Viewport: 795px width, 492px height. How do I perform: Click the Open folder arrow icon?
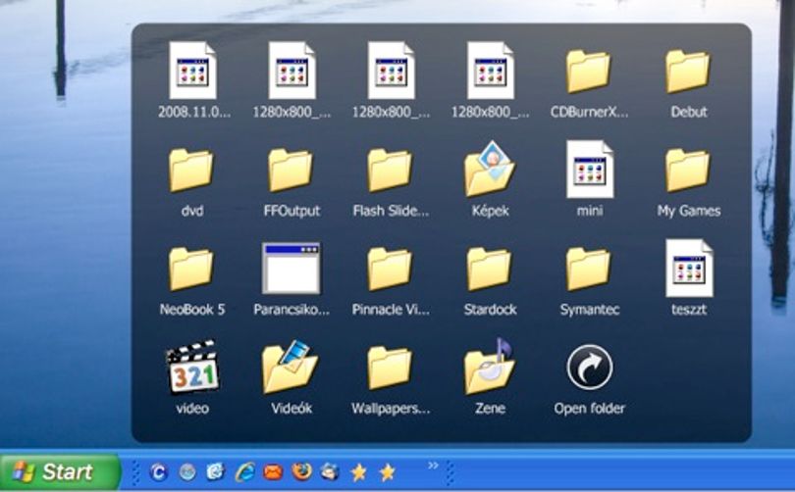[x=589, y=368]
